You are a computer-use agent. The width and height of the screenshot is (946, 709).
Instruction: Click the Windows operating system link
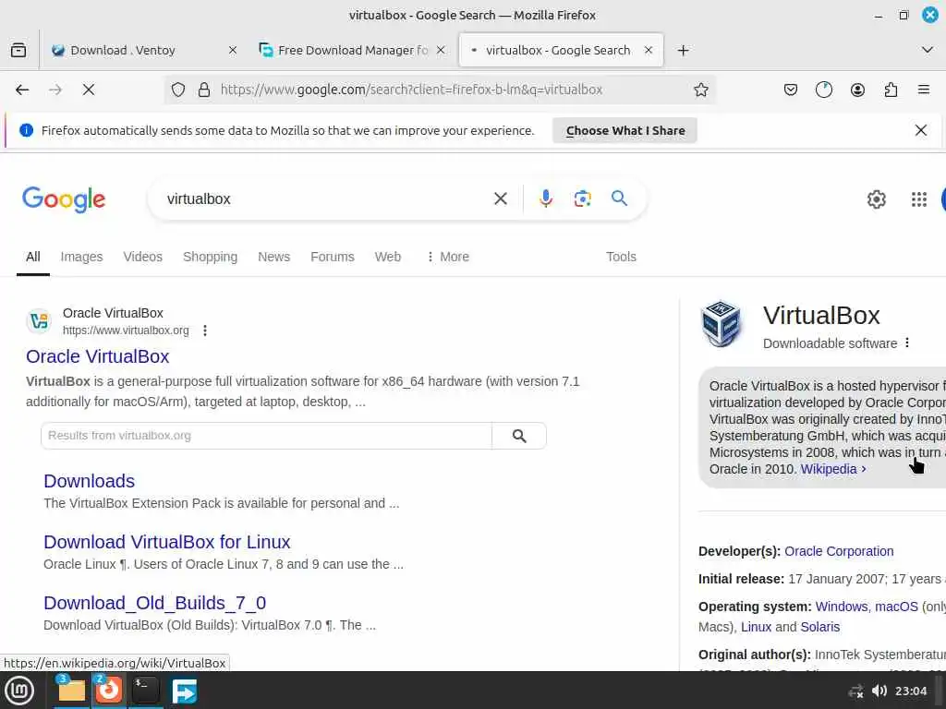(x=843, y=607)
